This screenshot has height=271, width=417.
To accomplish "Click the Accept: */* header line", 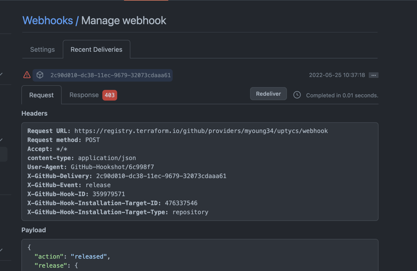I will point(47,149).
